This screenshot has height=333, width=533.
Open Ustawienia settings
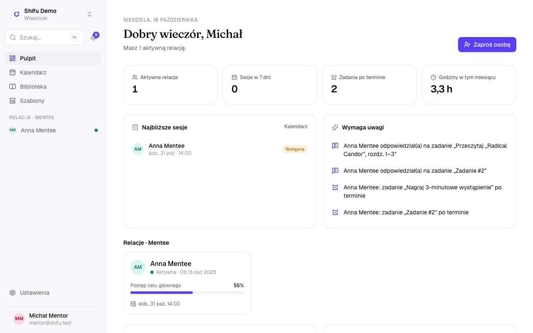click(x=53, y=293)
